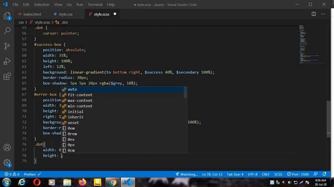Open the Explorer view in activity bar

(7, 16)
